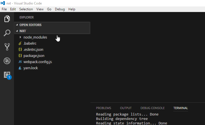Open the Debug menu
The width and height of the screenshot is (205, 125).
60,9
